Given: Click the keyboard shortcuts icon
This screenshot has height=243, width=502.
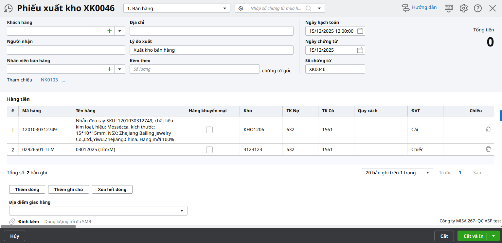Looking at the screenshot, I should tap(449, 9).
